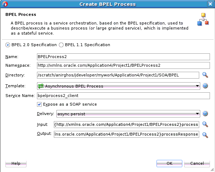Click the OK button

coord(169,163)
